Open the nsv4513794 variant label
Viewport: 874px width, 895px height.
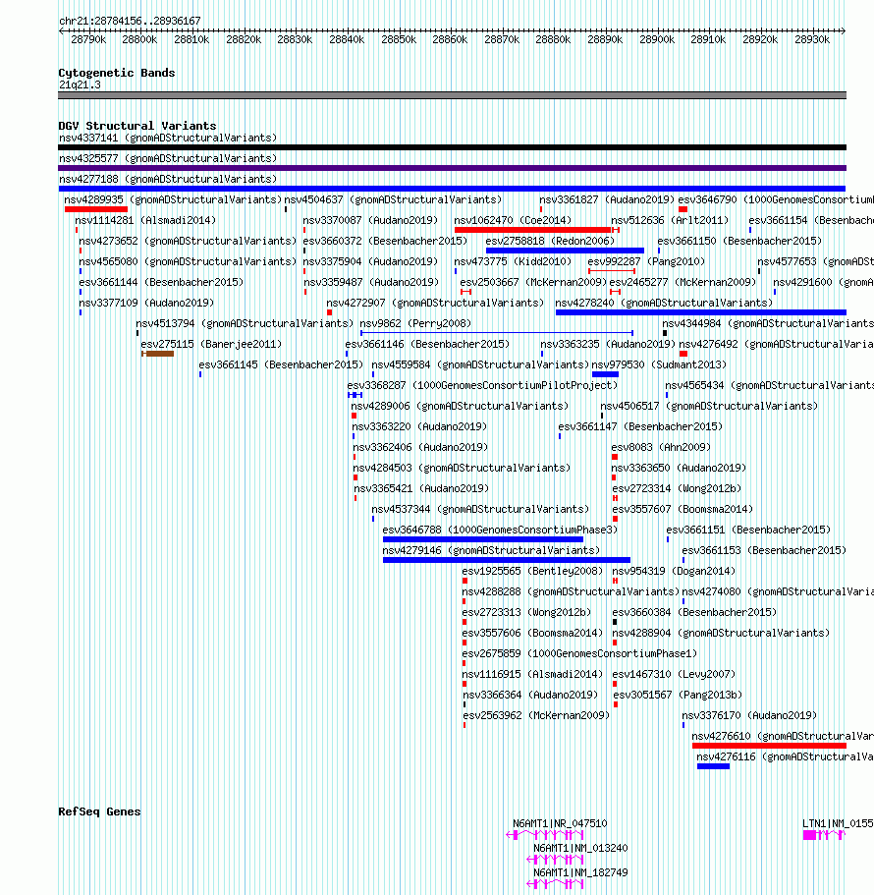[245, 323]
